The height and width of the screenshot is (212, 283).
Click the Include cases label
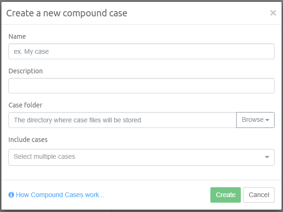28,139
